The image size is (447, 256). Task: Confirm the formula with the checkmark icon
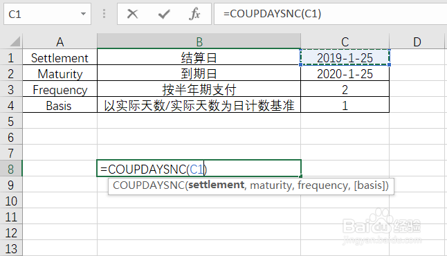(164, 14)
